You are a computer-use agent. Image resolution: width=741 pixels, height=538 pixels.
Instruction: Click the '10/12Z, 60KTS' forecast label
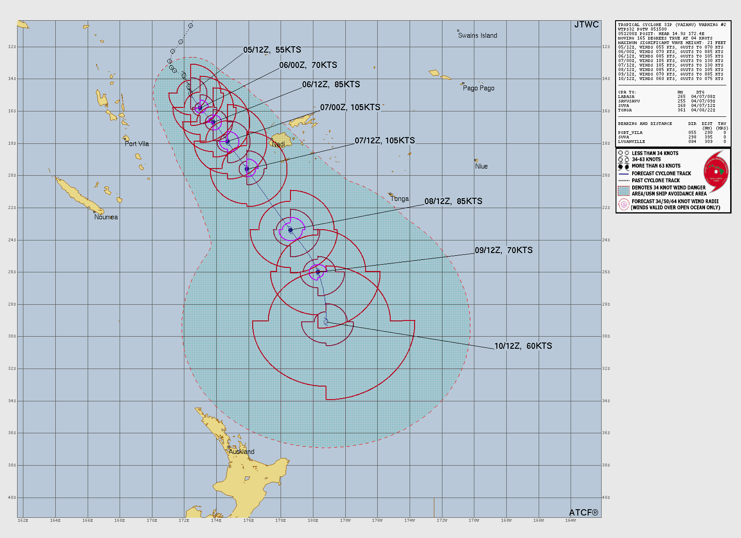point(523,346)
